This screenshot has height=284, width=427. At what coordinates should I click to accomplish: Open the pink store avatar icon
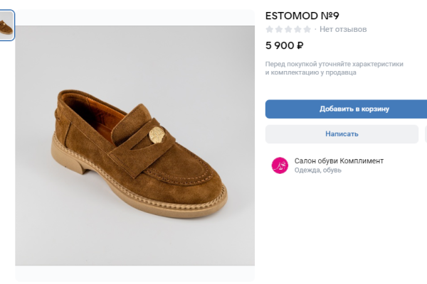point(280,165)
